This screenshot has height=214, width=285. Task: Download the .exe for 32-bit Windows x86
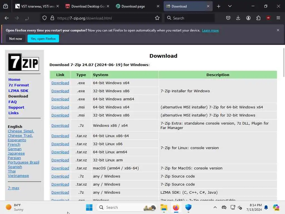click(x=60, y=91)
